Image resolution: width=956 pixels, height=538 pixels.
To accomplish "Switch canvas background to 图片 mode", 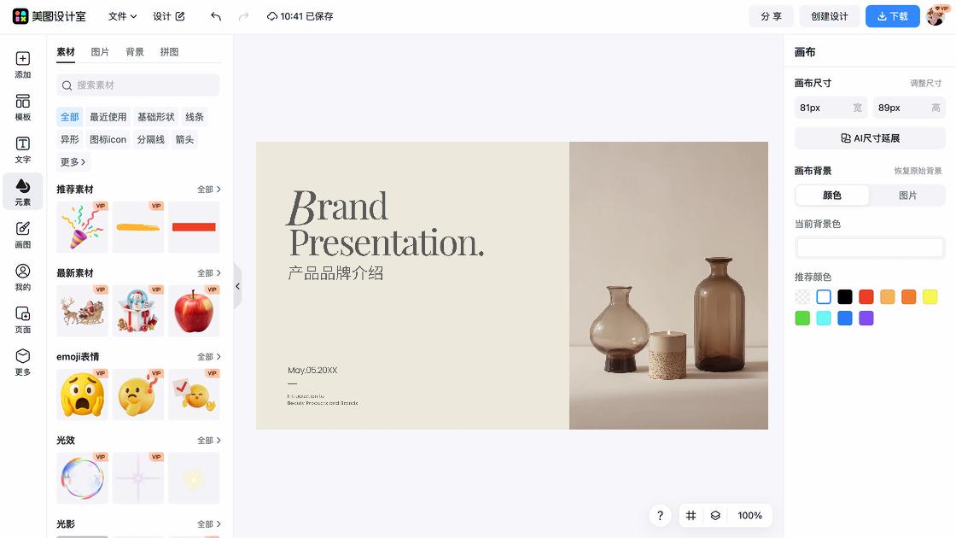I will click(x=907, y=196).
